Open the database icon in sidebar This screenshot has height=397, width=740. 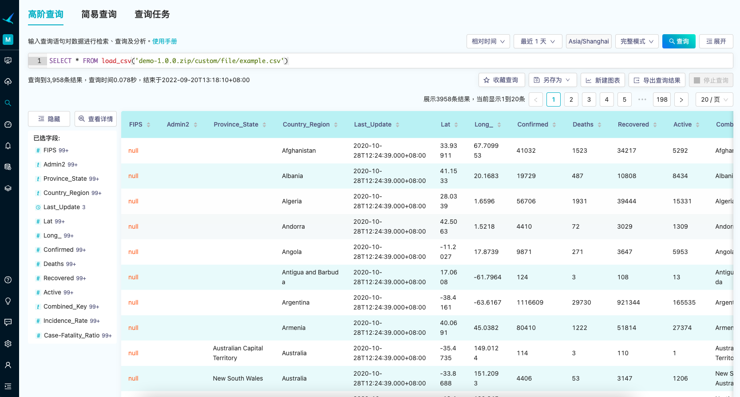(x=8, y=167)
